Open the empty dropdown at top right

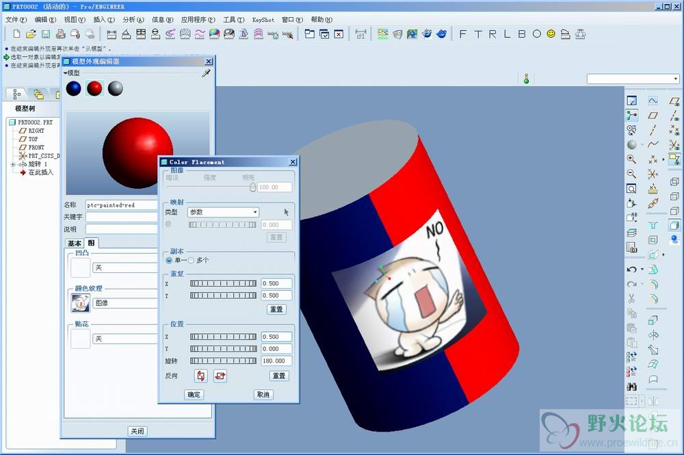[x=633, y=79]
